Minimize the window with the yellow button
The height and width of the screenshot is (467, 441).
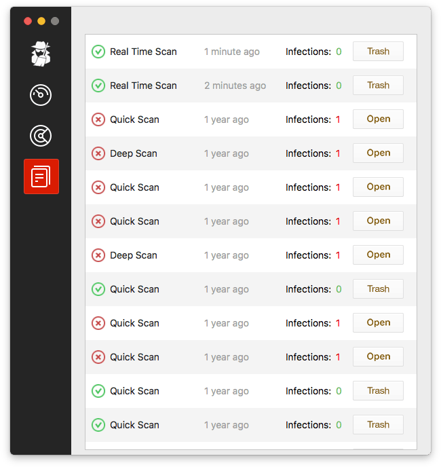coord(41,21)
